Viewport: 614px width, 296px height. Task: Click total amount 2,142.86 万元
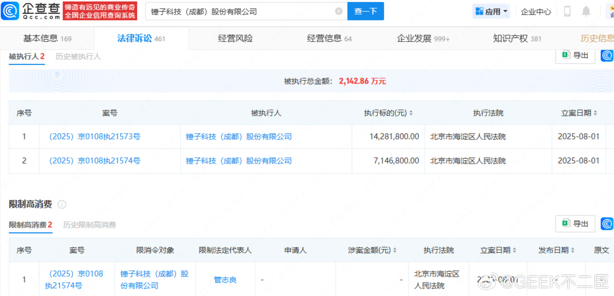(362, 81)
